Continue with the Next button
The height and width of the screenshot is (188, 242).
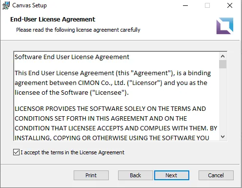point(172,175)
